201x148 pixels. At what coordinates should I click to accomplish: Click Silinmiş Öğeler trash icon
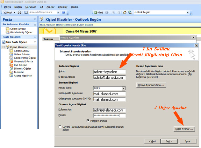[x=11, y=69]
